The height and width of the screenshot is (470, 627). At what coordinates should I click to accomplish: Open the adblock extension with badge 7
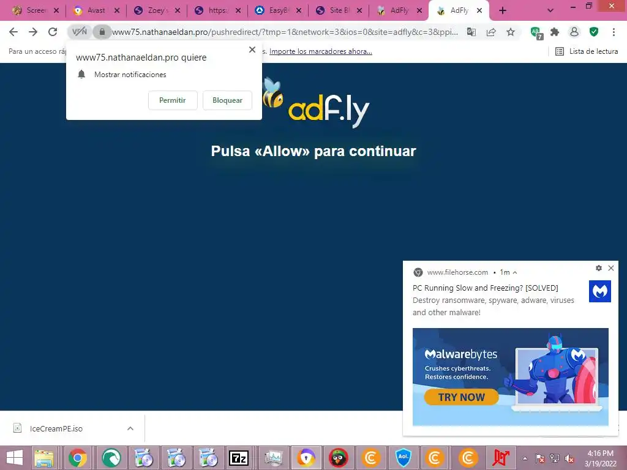click(536, 33)
